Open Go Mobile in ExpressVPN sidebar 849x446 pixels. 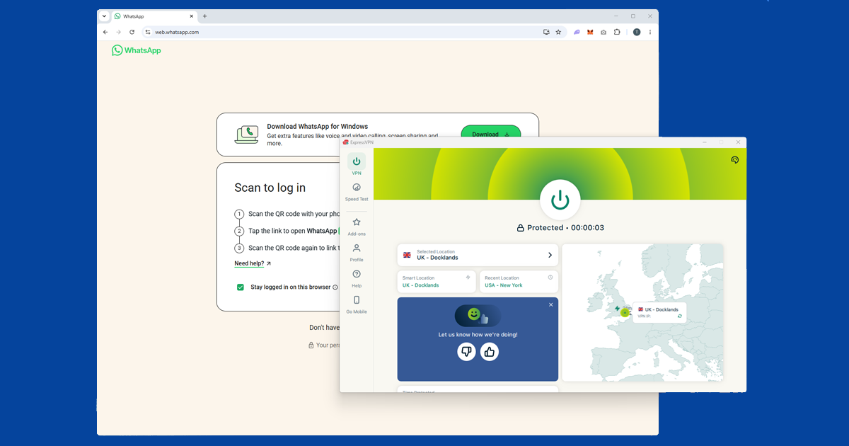click(x=357, y=304)
